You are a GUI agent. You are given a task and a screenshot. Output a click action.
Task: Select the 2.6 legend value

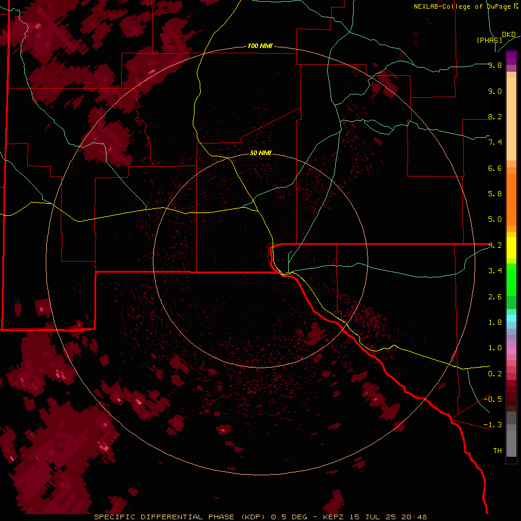coord(495,297)
